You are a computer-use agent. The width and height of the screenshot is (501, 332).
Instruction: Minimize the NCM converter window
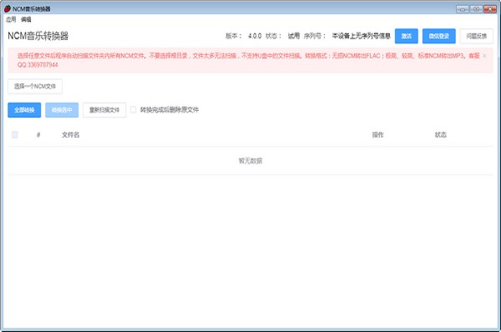click(x=463, y=9)
